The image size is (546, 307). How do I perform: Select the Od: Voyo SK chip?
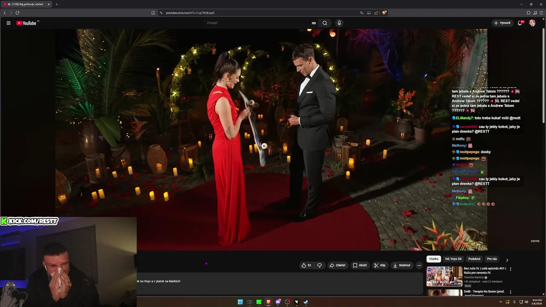(x=453, y=259)
